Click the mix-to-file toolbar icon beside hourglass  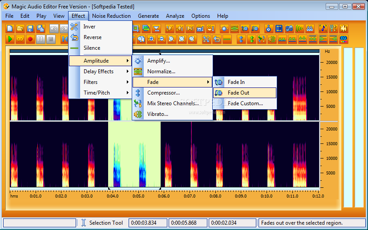[x=146, y=28]
